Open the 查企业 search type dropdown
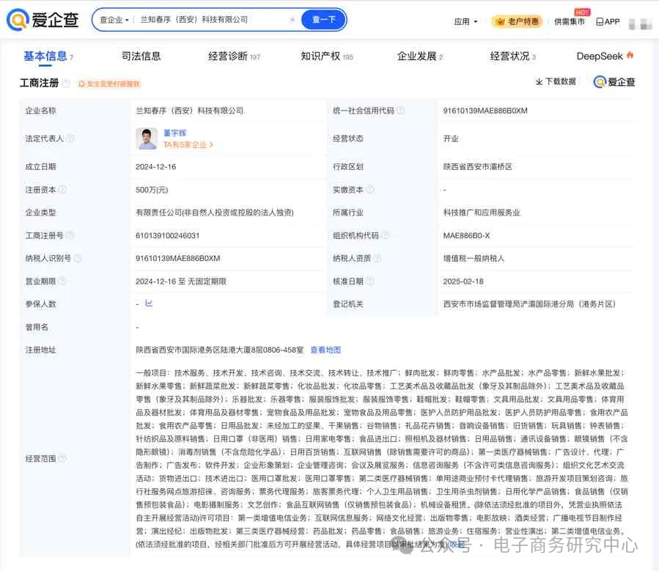Screen dimensions: 659x571 point(114,20)
